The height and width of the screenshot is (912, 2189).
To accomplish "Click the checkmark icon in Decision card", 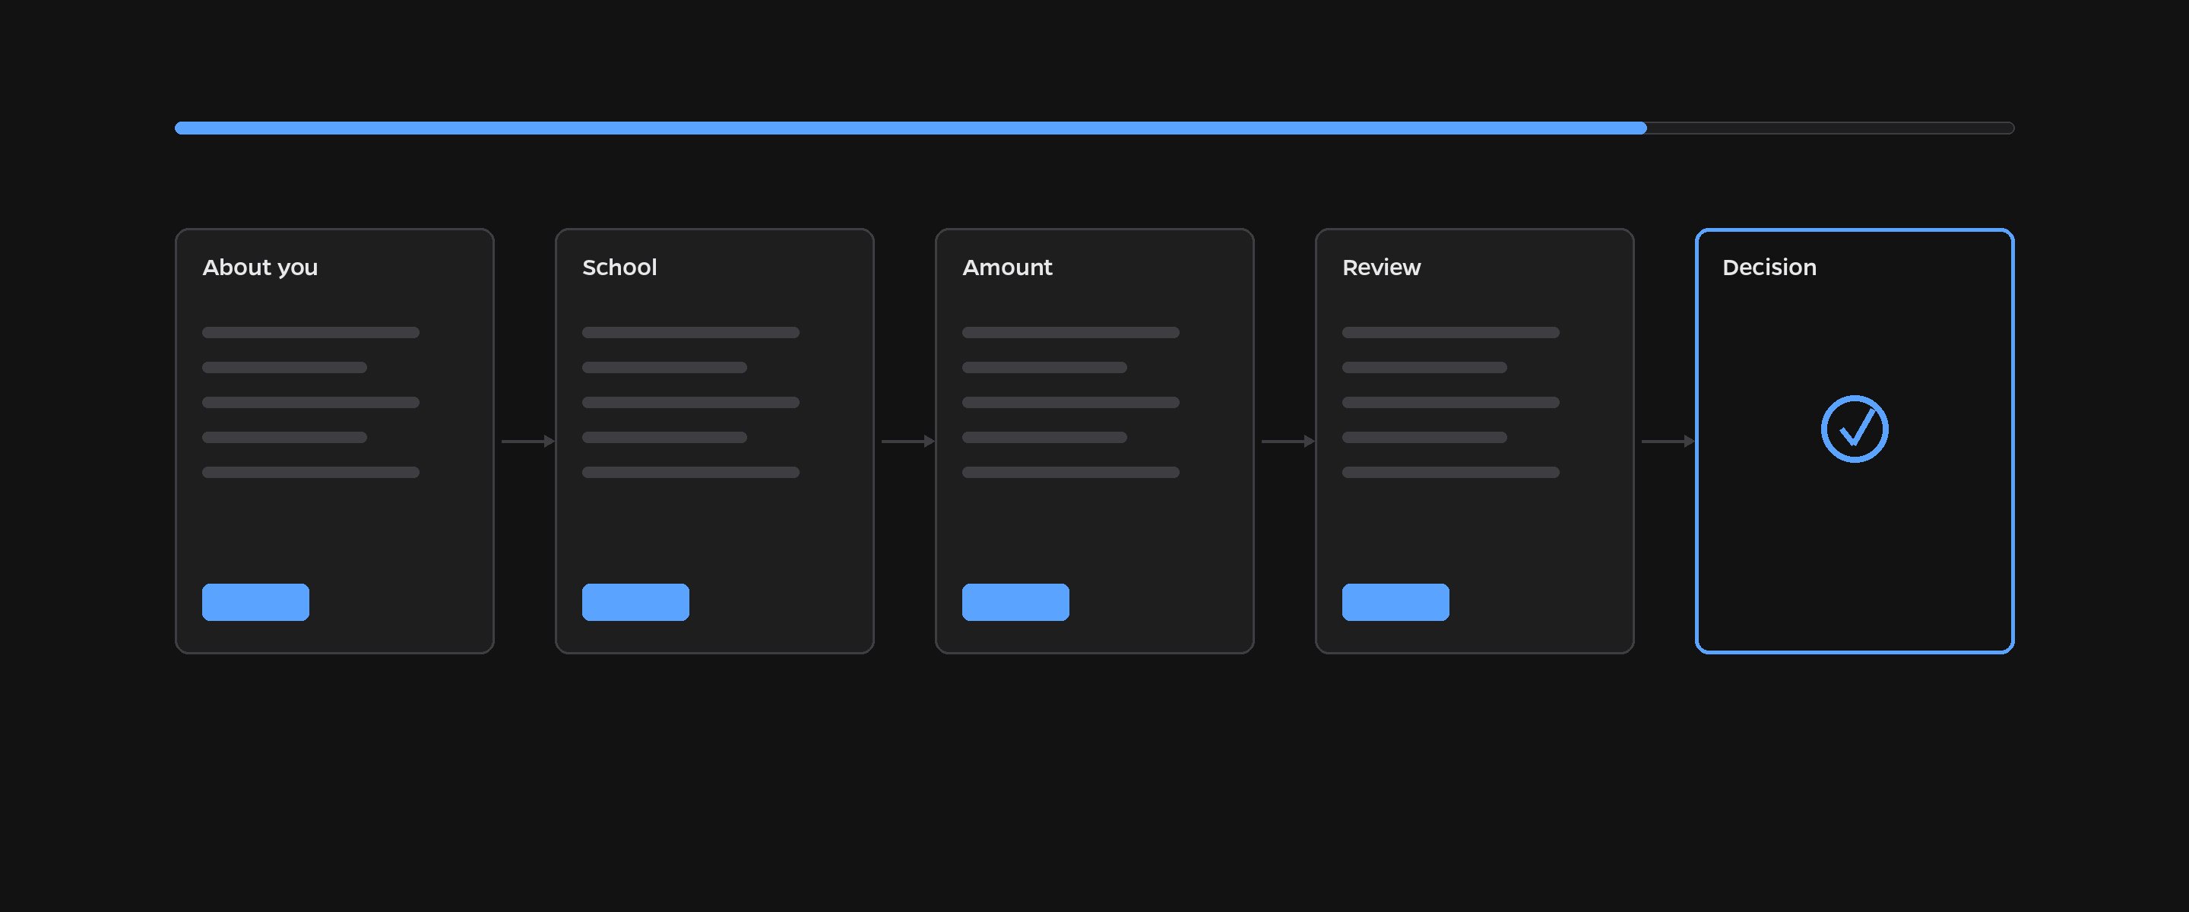I will click(1855, 429).
